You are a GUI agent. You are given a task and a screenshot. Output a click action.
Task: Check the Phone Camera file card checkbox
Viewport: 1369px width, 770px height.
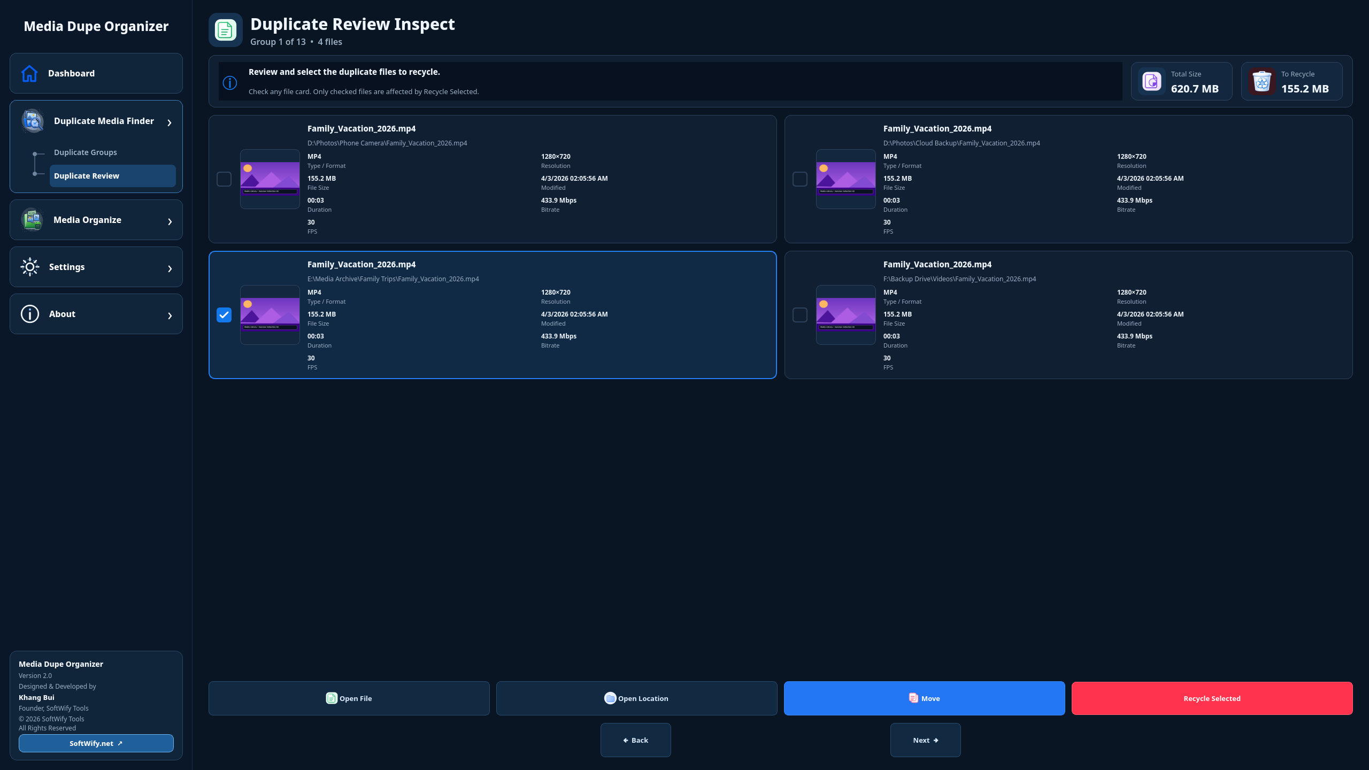[224, 179]
